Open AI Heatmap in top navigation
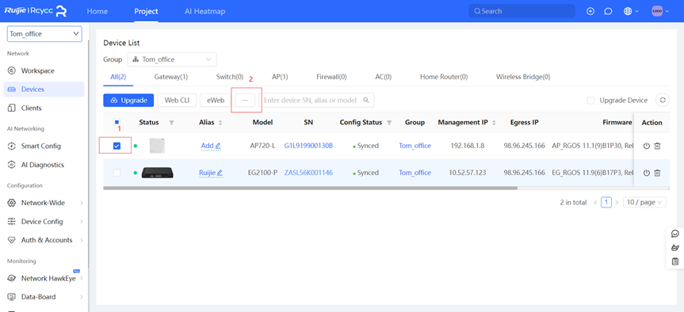 point(205,11)
